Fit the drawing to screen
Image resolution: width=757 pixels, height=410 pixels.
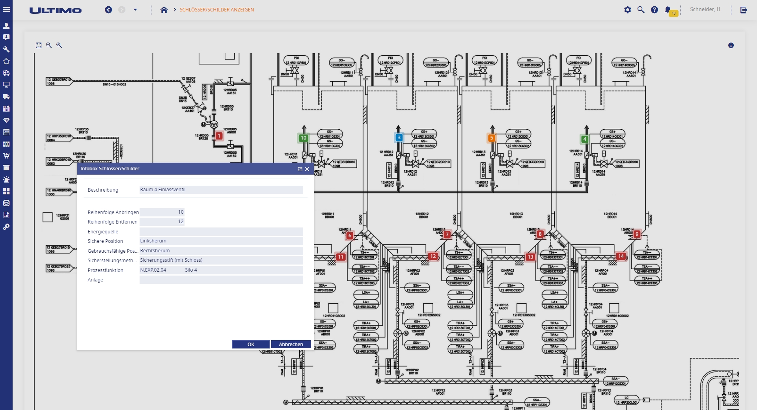point(39,45)
